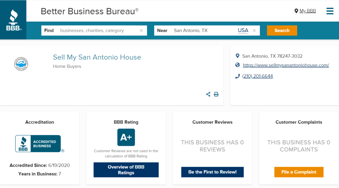Click the share icon
339x188 pixels.
[x=208, y=94]
